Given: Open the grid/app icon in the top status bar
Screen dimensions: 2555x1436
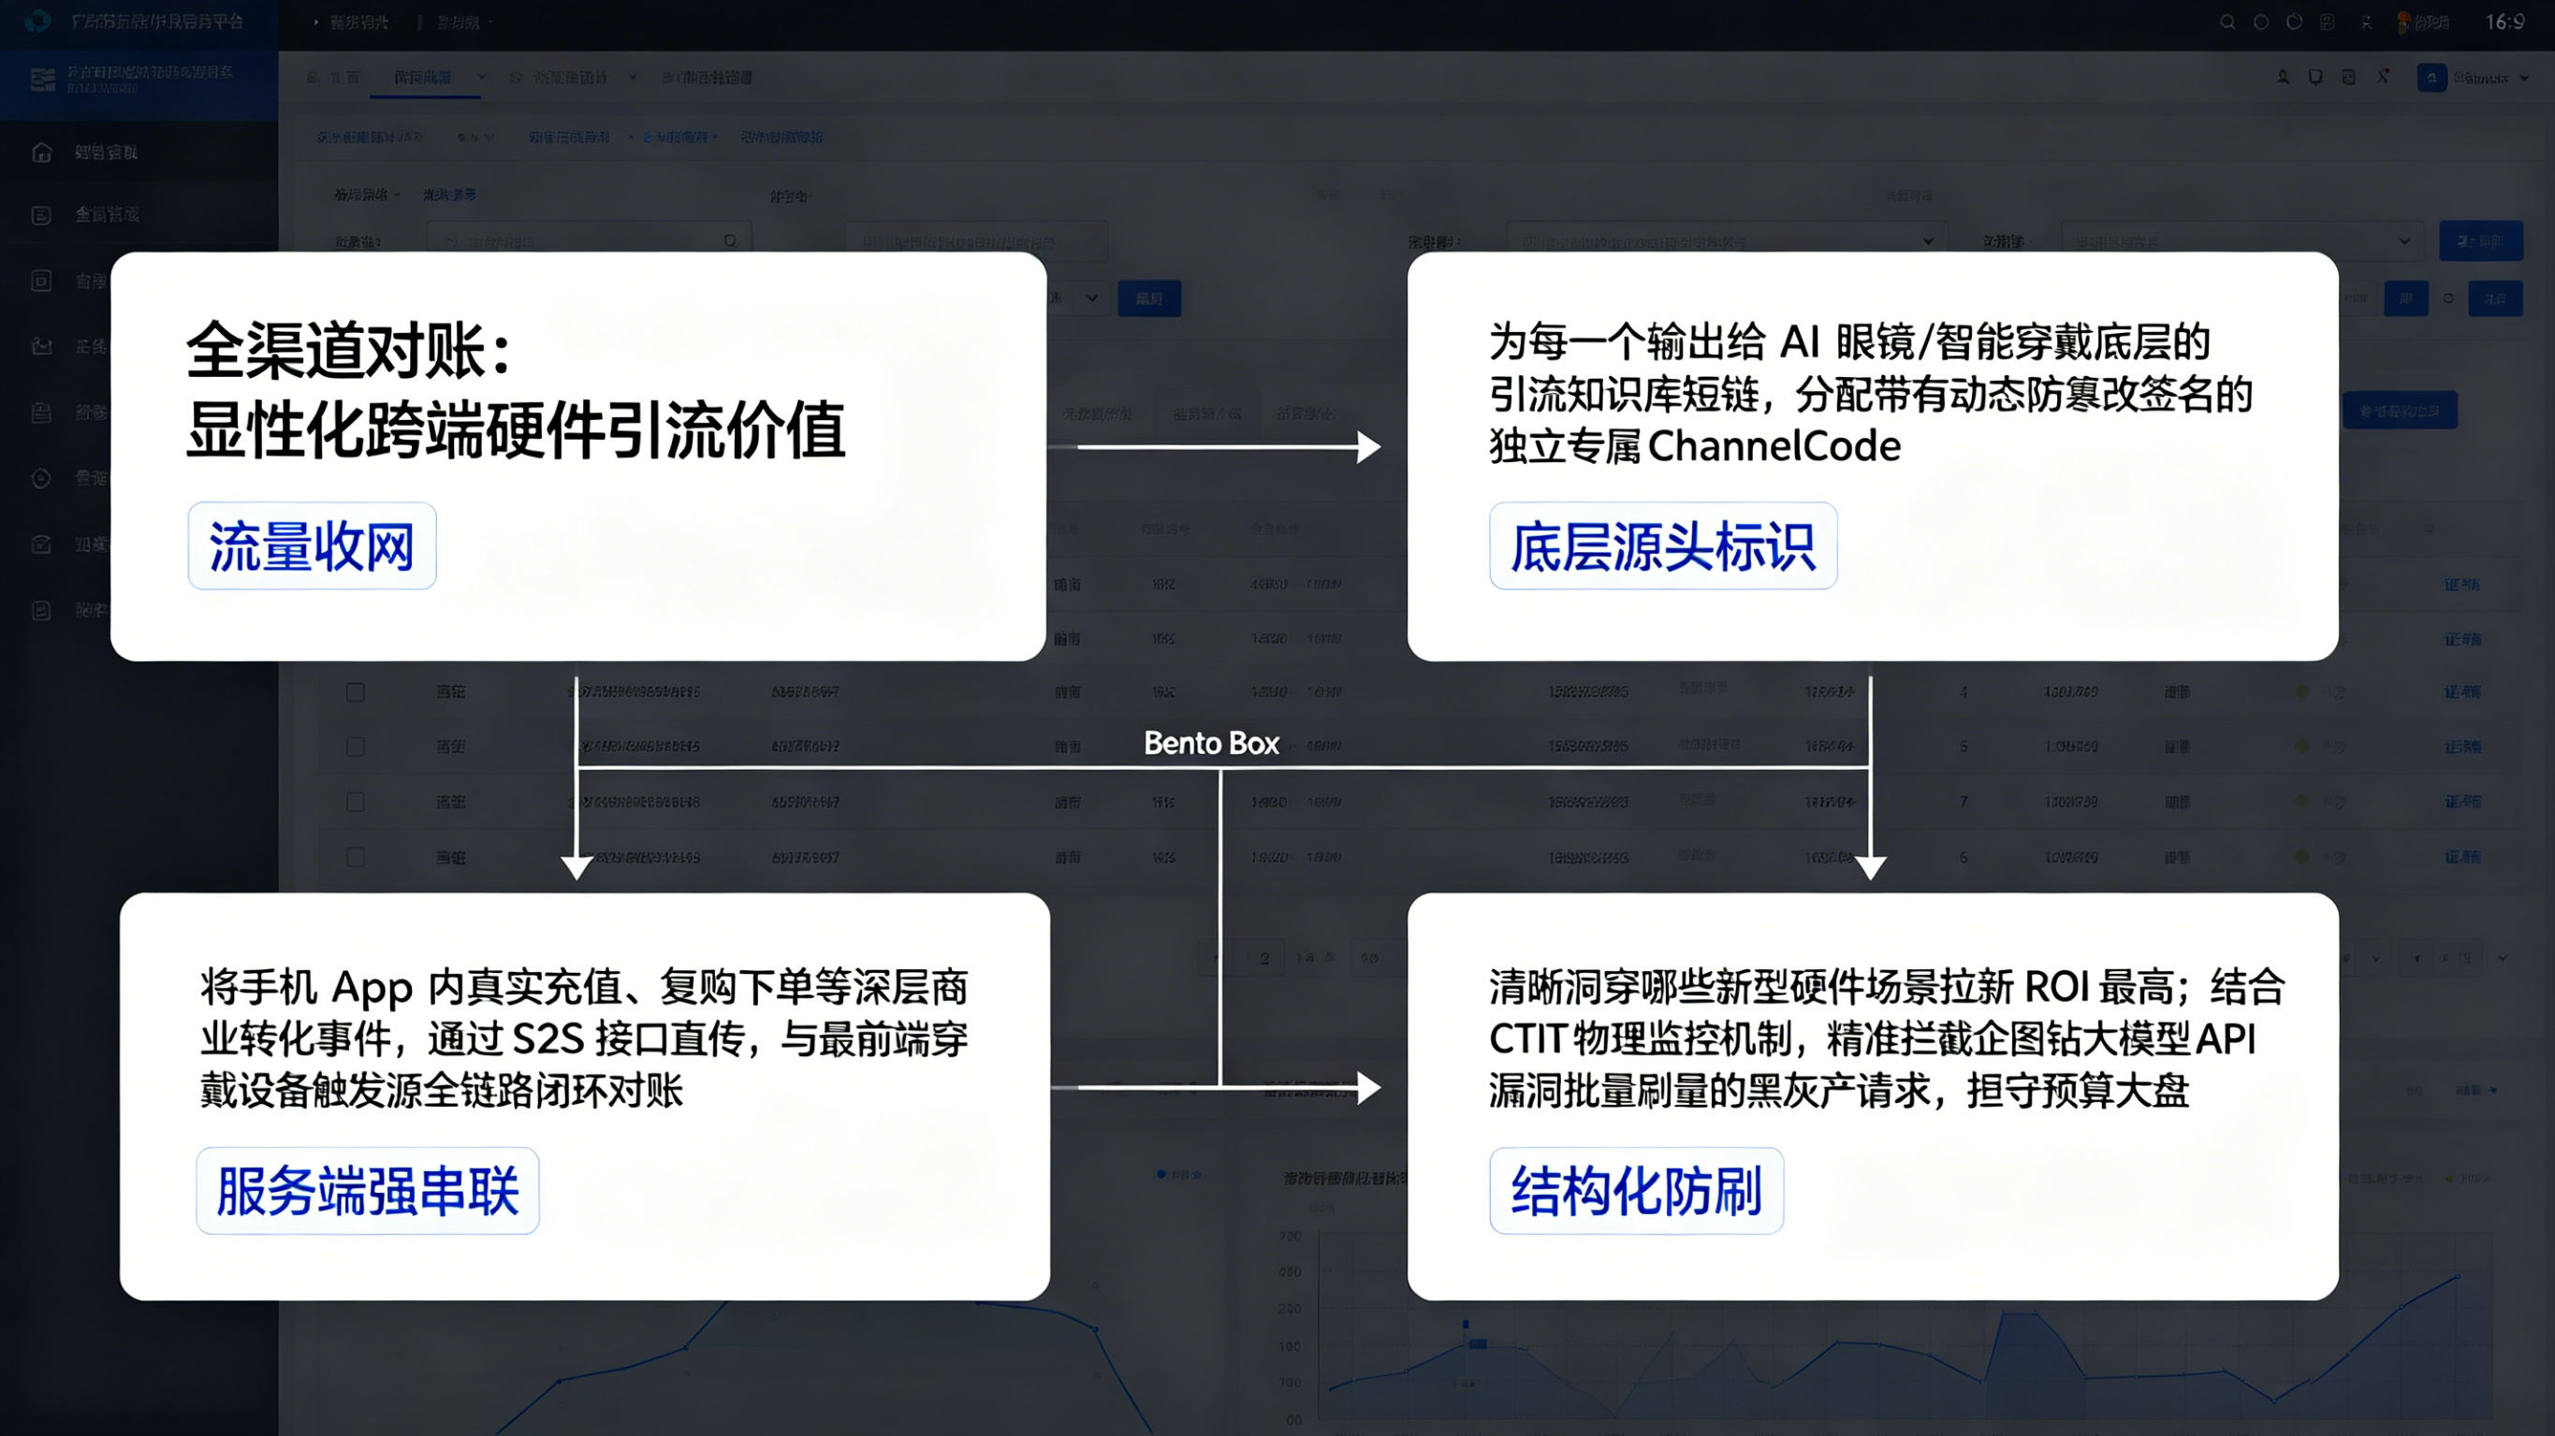Looking at the screenshot, I should coord(2326,22).
